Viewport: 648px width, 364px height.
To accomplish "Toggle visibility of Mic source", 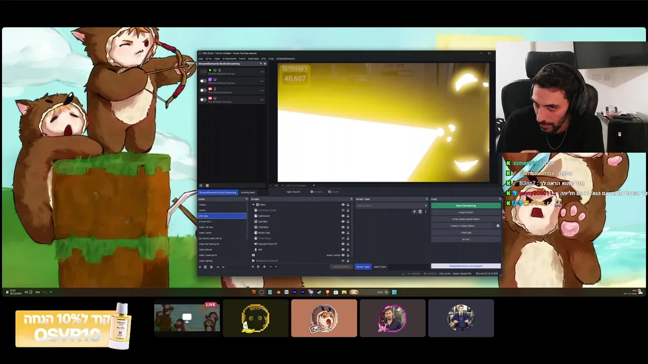I will 343,249.
